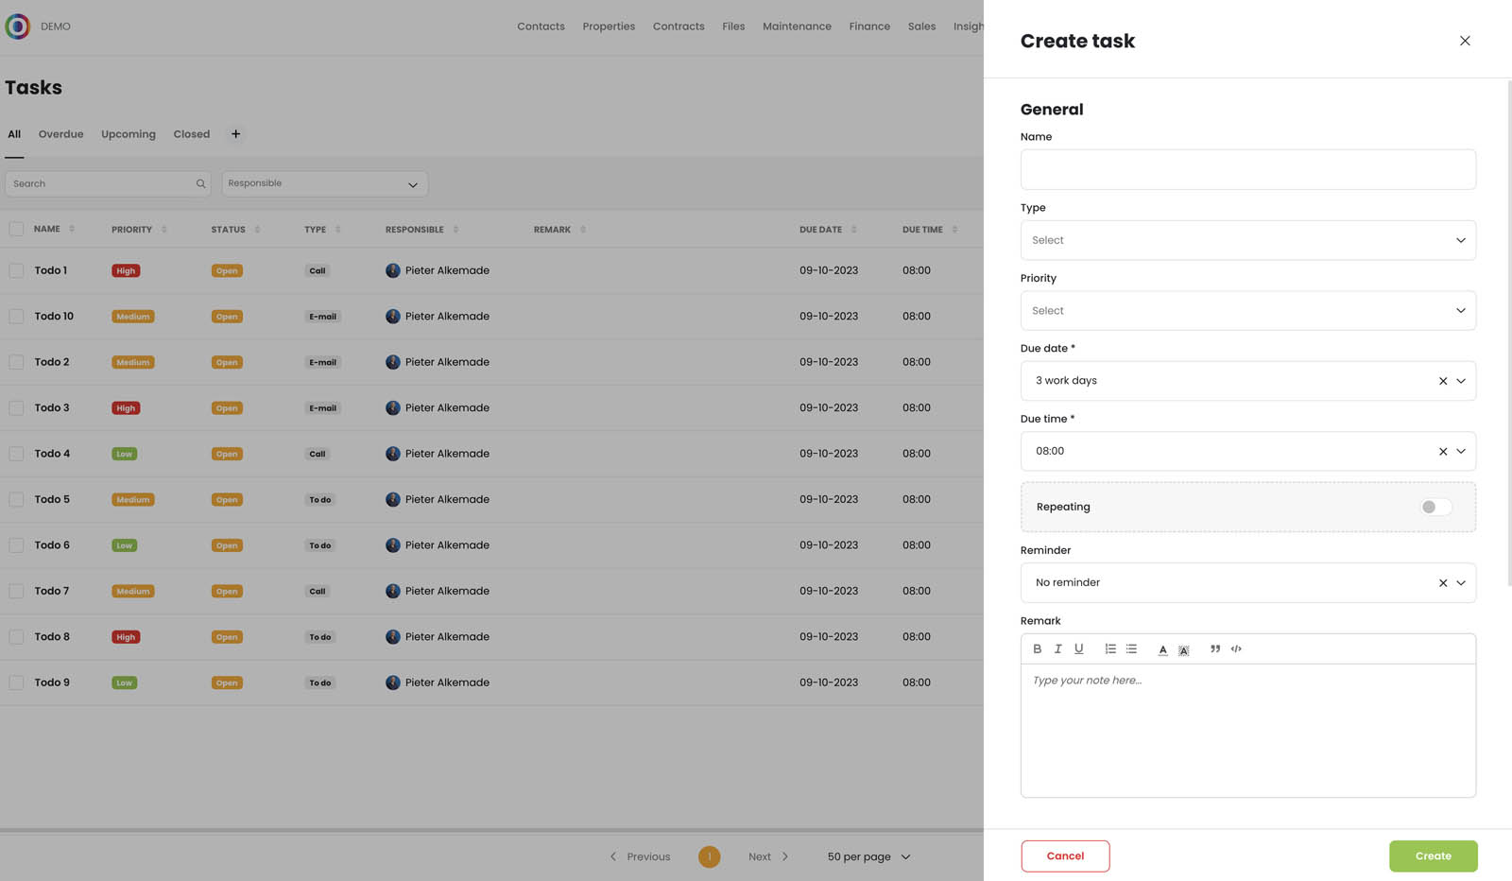
Task: Close the Create task panel
Action: (1465, 41)
